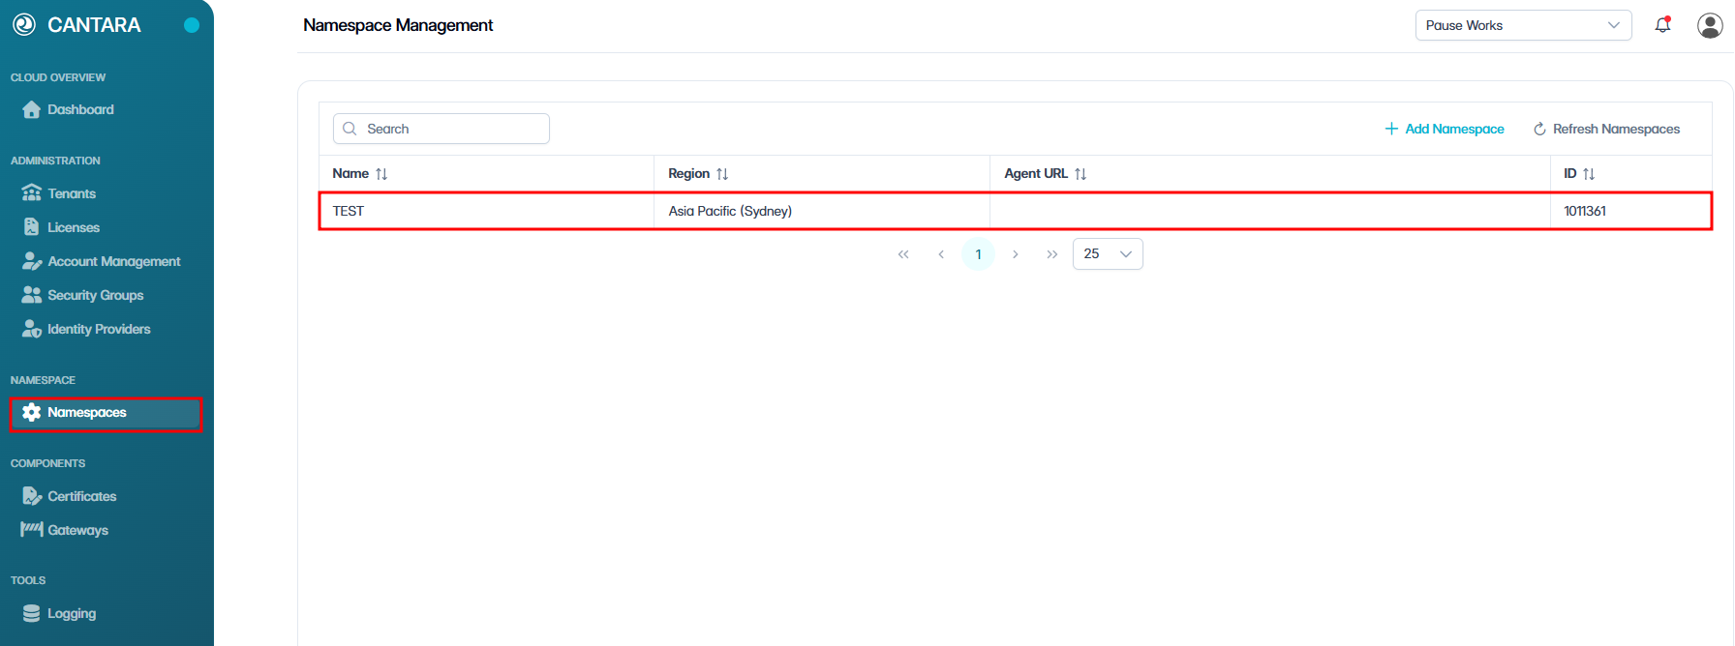Image resolution: width=1735 pixels, height=646 pixels.
Task: Go to first page of results
Action: 903,254
